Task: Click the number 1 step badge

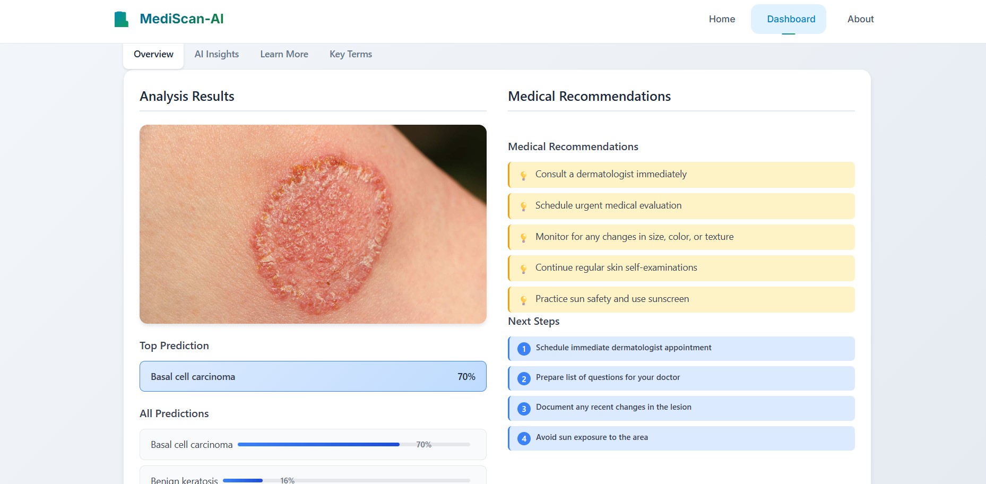Action: coord(524,349)
